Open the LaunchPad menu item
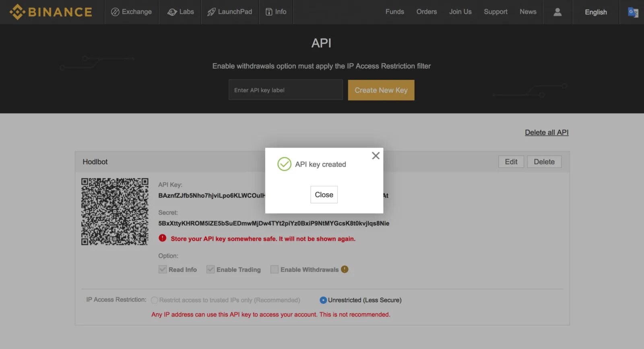 coord(230,12)
